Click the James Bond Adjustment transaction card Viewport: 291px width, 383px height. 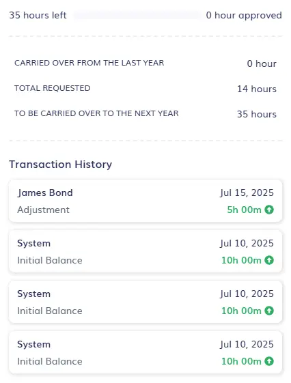145,201
